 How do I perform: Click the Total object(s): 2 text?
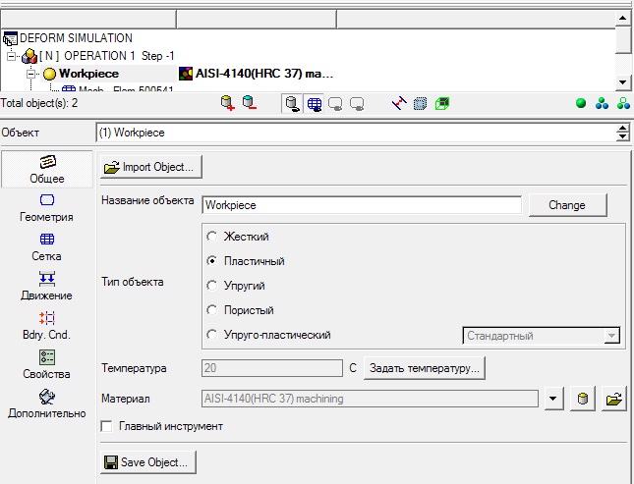click(39, 103)
